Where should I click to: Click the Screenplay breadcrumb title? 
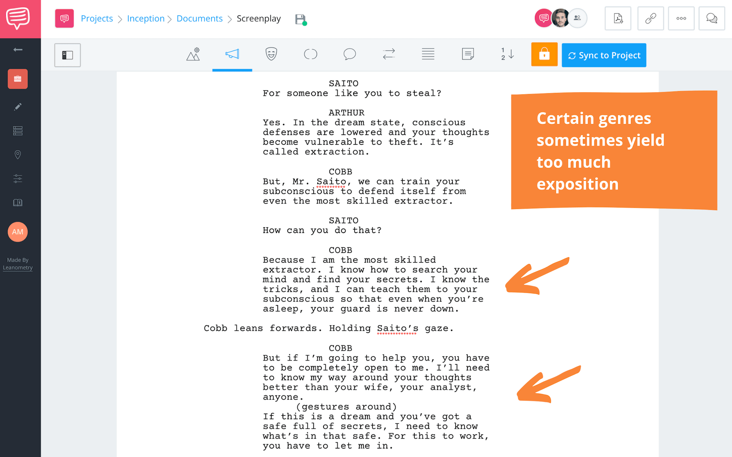(x=259, y=18)
